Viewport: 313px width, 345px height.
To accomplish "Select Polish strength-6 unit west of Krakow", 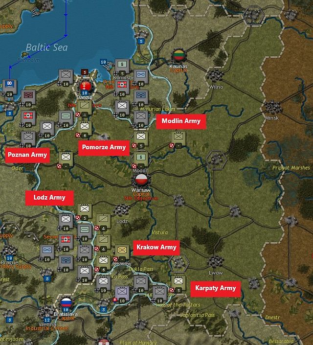I will (103, 262).
